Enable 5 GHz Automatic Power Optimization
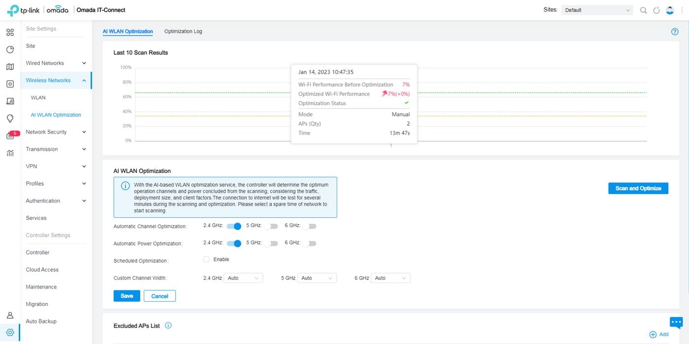689x344 pixels. point(271,243)
